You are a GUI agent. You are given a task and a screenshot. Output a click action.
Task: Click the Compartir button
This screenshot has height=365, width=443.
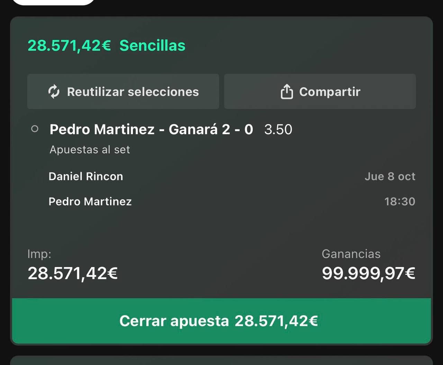tap(320, 91)
